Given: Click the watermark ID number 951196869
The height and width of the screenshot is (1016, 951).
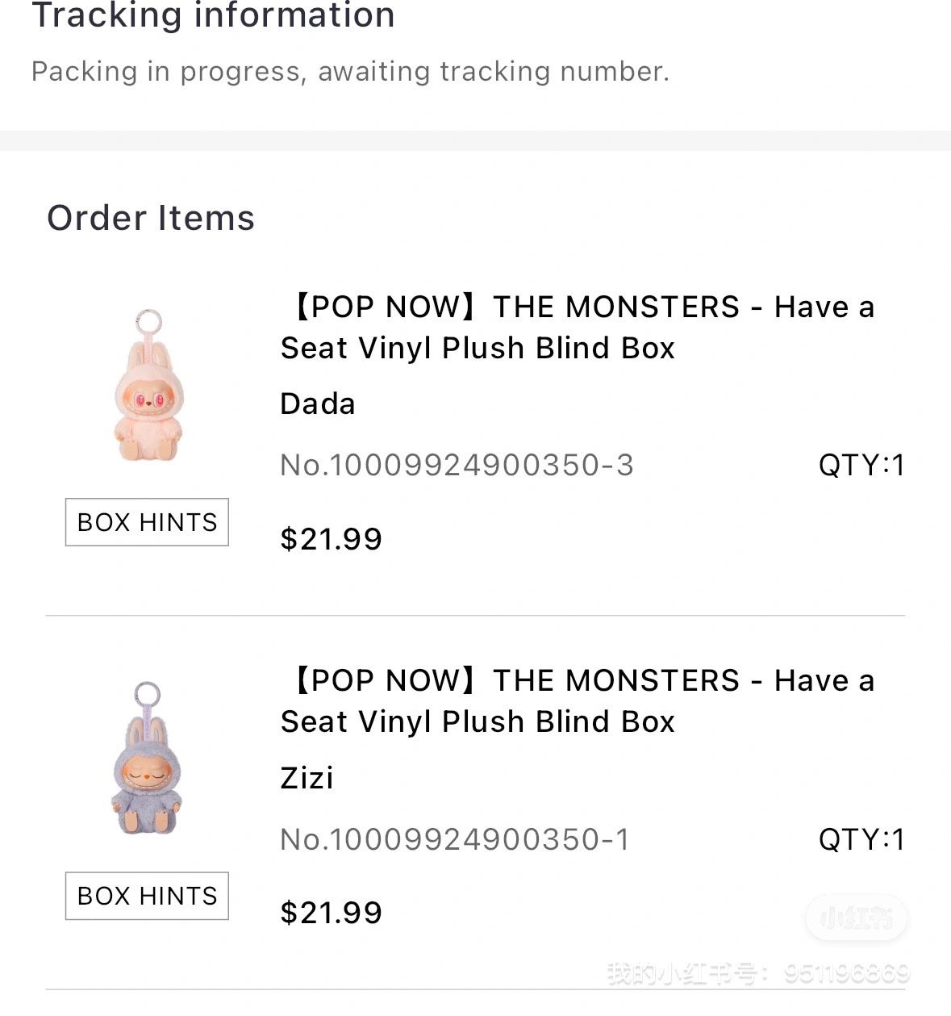Looking at the screenshot, I should (x=847, y=973).
